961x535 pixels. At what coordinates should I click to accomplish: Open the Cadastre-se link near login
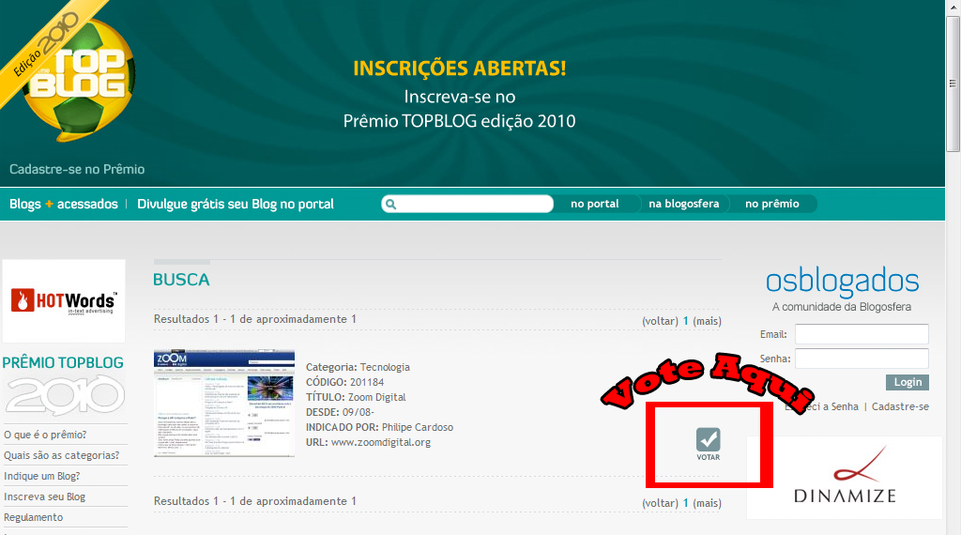pos(900,406)
